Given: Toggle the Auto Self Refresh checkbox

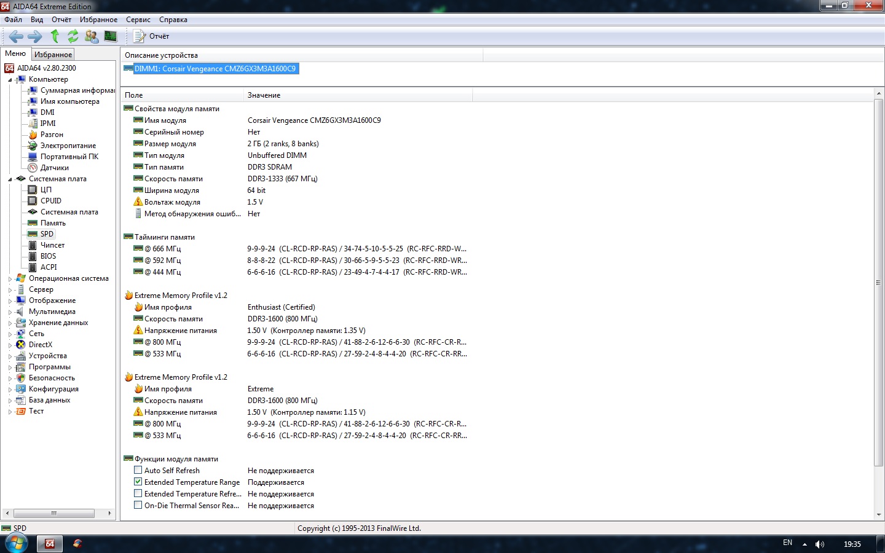Looking at the screenshot, I should coord(138,470).
